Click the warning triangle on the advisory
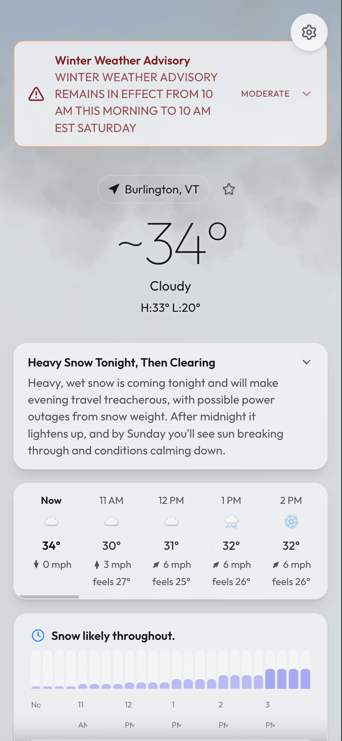 coord(36,94)
